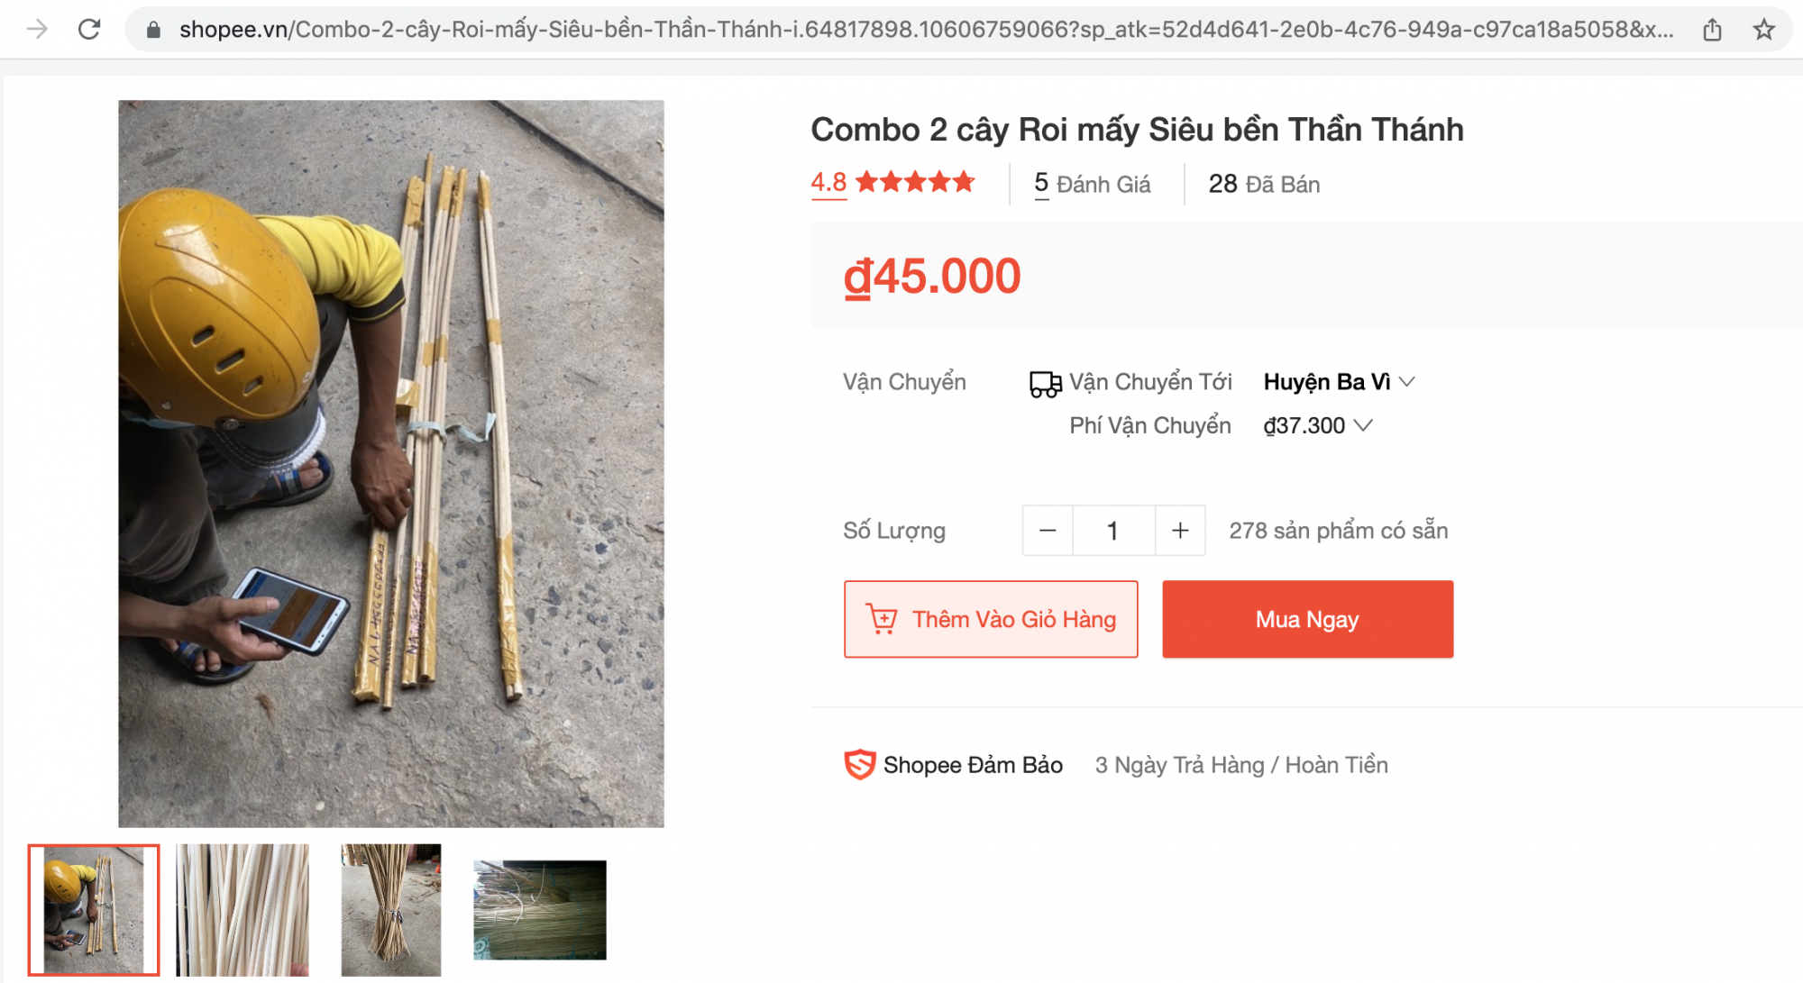Click the lock icon in address bar
The image size is (1803, 983).
click(154, 31)
